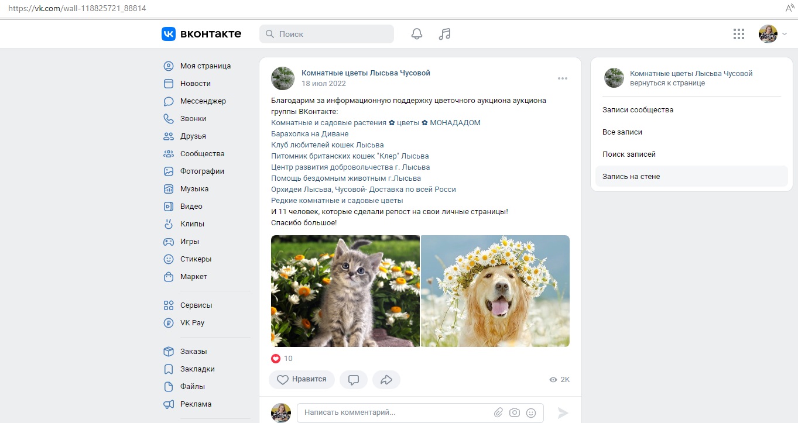Like the post with Нравится button
Image resolution: width=798 pixels, height=423 pixels.
(302, 380)
